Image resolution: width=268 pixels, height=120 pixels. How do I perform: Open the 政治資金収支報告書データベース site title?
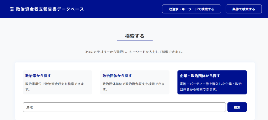[x=50, y=9]
